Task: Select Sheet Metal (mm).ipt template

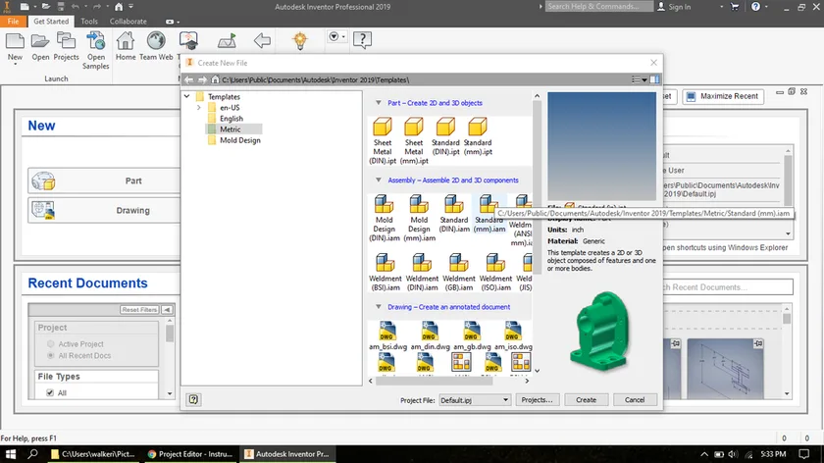Action: tap(414, 140)
